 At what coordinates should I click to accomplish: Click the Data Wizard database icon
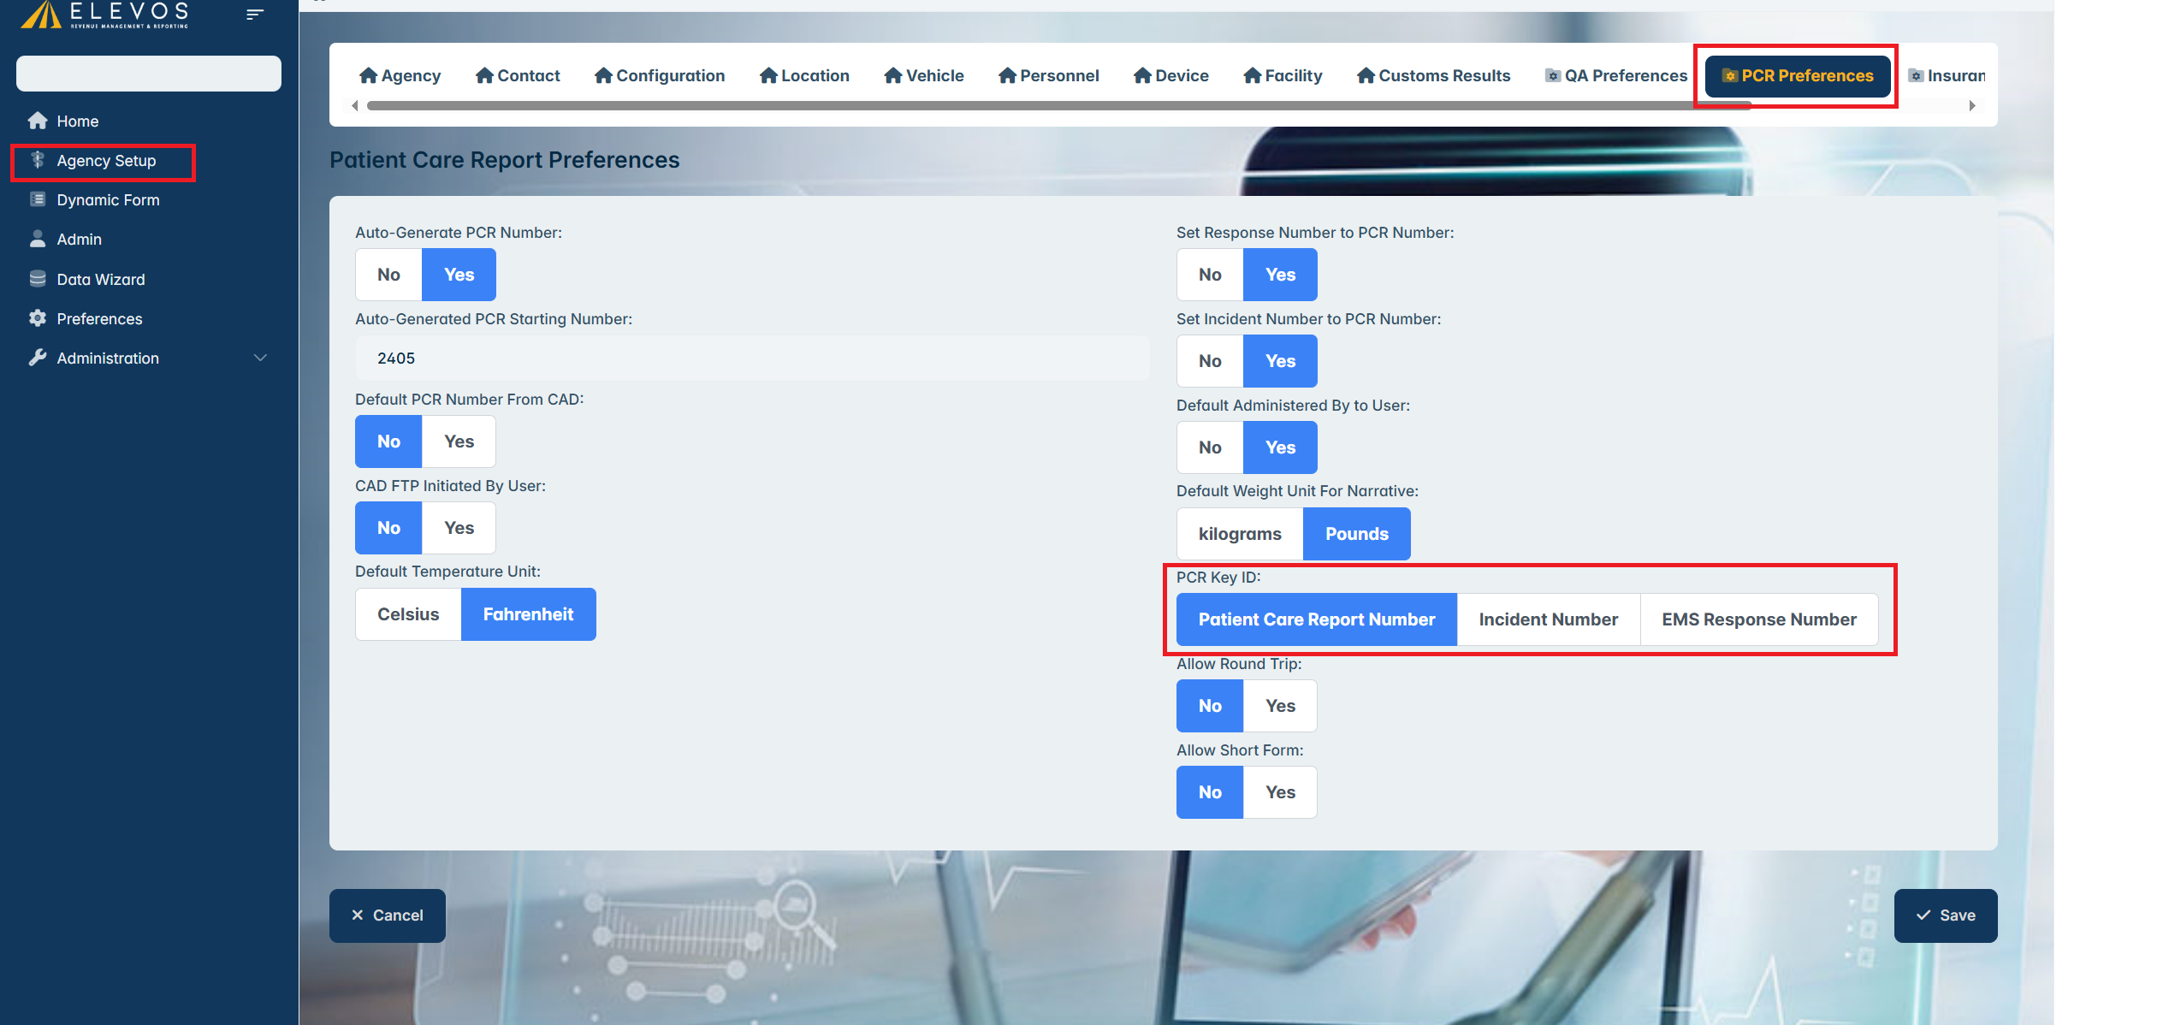38,279
